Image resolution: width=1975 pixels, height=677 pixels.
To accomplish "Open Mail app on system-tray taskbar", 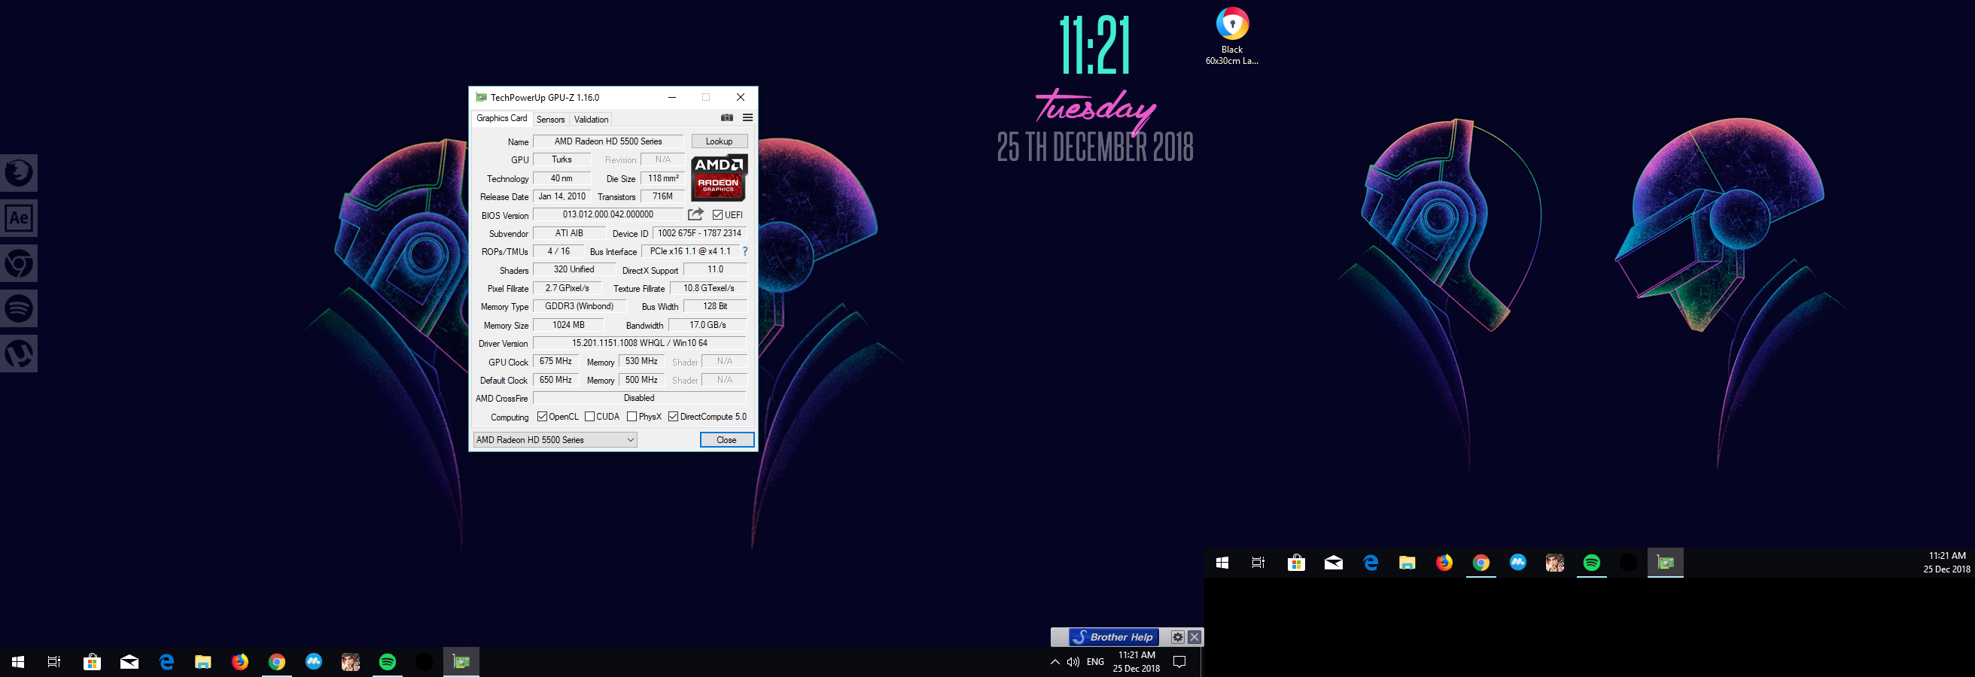I will (129, 662).
